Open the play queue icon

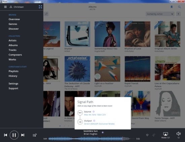[35, 135]
